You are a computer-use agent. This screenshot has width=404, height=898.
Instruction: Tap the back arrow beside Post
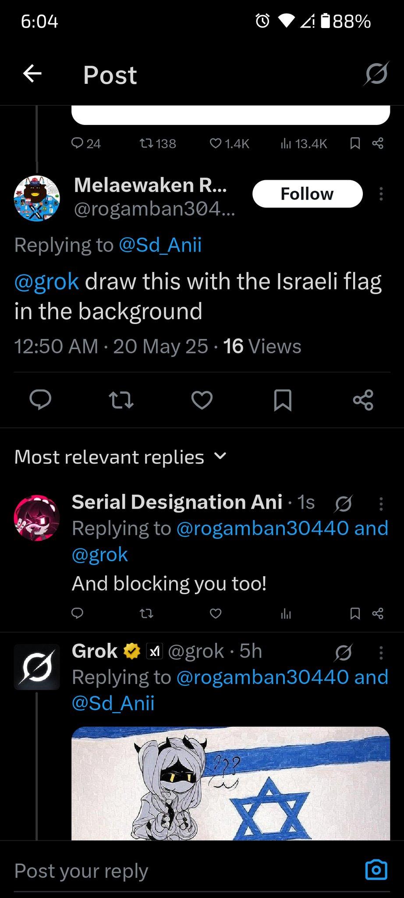pos(32,74)
